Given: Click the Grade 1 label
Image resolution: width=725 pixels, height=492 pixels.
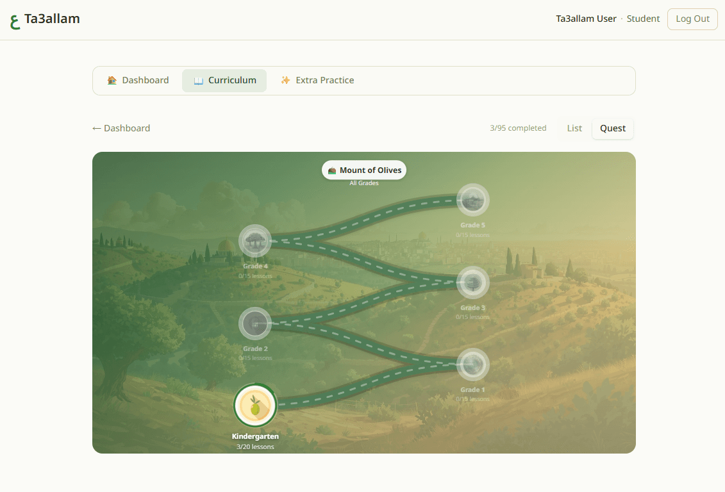Looking at the screenshot, I should click(472, 390).
